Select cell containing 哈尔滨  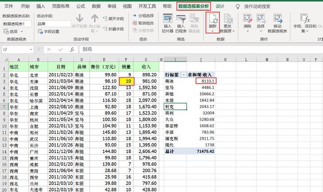38,100
